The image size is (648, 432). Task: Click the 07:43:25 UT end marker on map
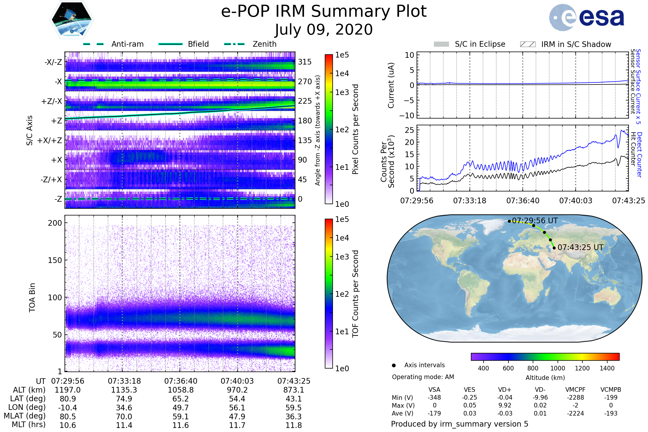tap(554, 248)
